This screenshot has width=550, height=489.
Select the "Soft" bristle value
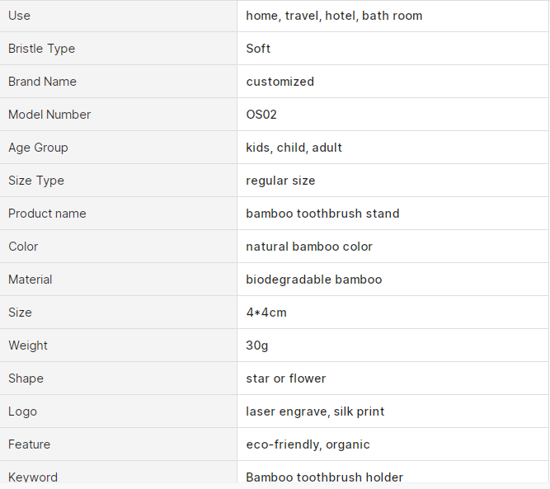tap(258, 49)
